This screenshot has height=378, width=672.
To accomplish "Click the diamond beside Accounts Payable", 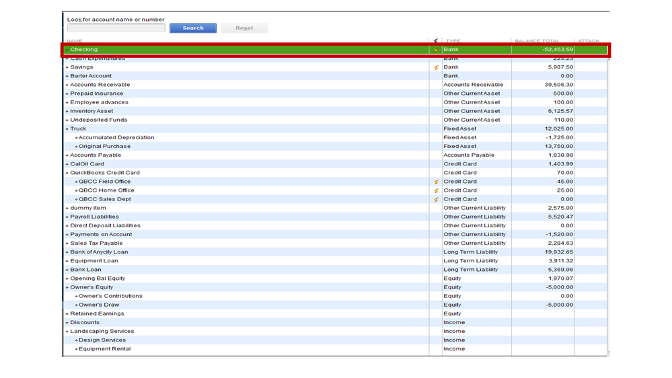I will (x=67, y=155).
